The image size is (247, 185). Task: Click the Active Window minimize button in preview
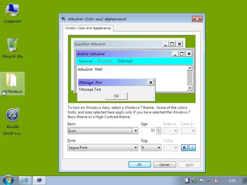(x=175, y=54)
